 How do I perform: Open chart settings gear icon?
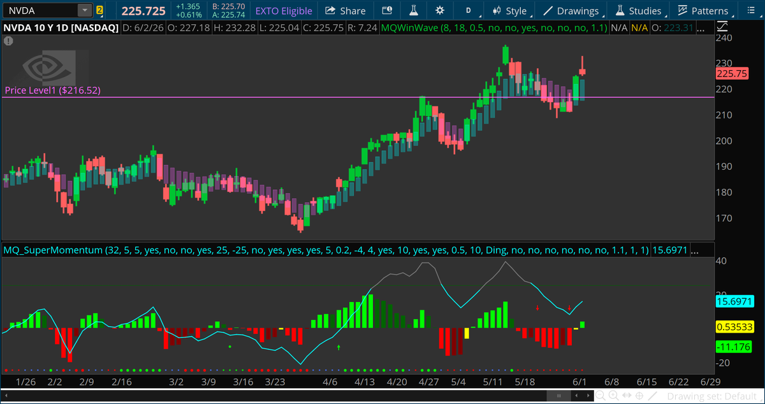(439, 11)
